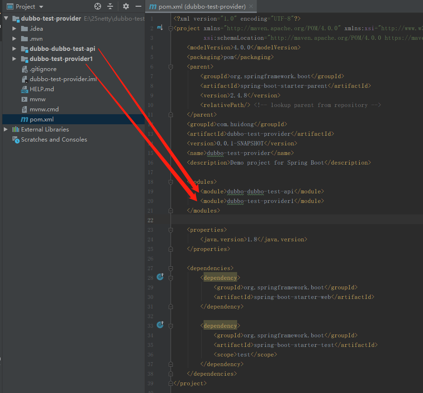This screenshot has width=423, height=393.
Task: Click the .gitignore file icon
Action: point(24,69)
